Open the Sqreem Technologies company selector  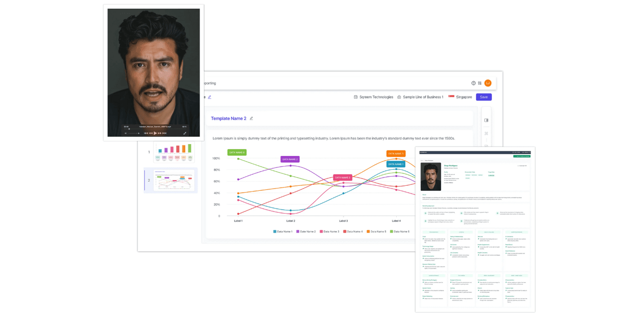click(373, 97)
